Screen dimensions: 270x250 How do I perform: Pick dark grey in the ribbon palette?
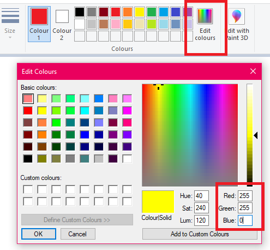click(x=92, y=12)
